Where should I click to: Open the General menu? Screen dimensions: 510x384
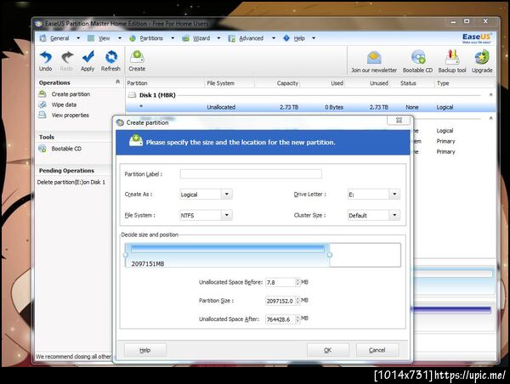point(59,38)
